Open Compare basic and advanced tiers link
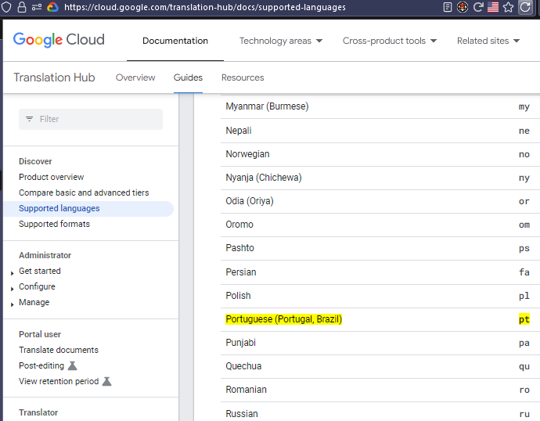 pyautogui.click(x=84, y=193)
